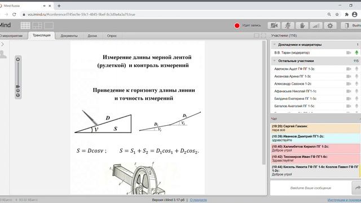Toggle the camera on/off button
361x203 pixels.
click(274, 25)
